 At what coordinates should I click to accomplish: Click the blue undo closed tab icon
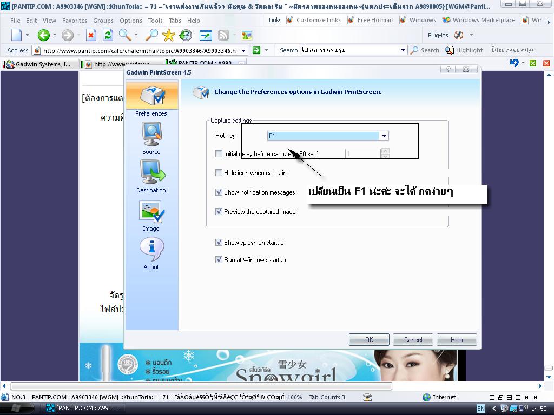(x=515, y=63)
